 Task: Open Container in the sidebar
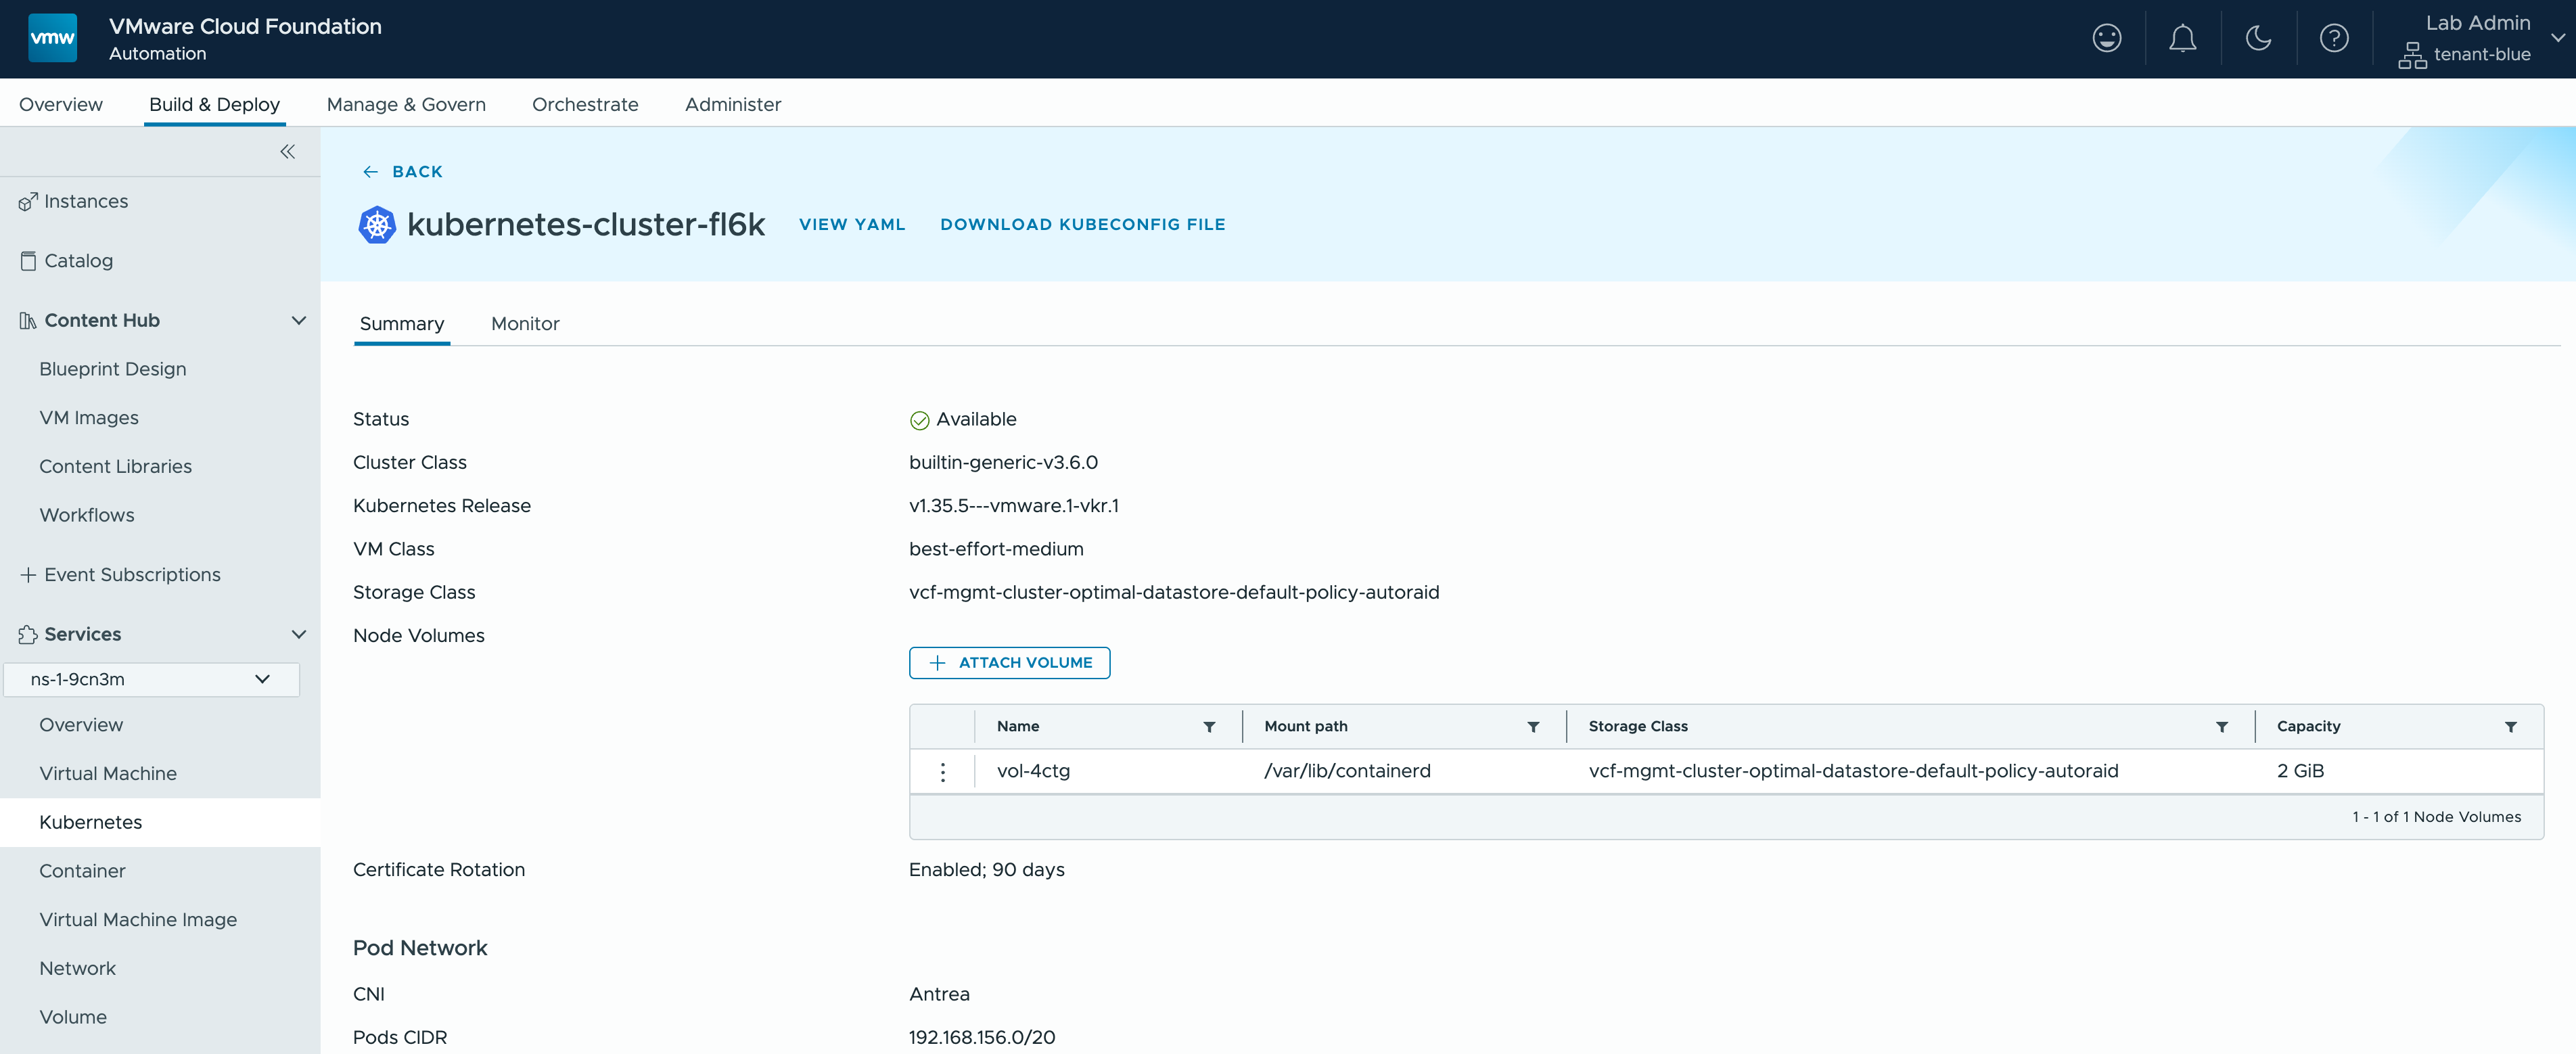(x=82, y=871)
